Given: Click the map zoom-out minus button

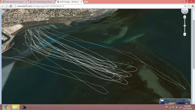Looking at the screenshot, I should 185,34.
